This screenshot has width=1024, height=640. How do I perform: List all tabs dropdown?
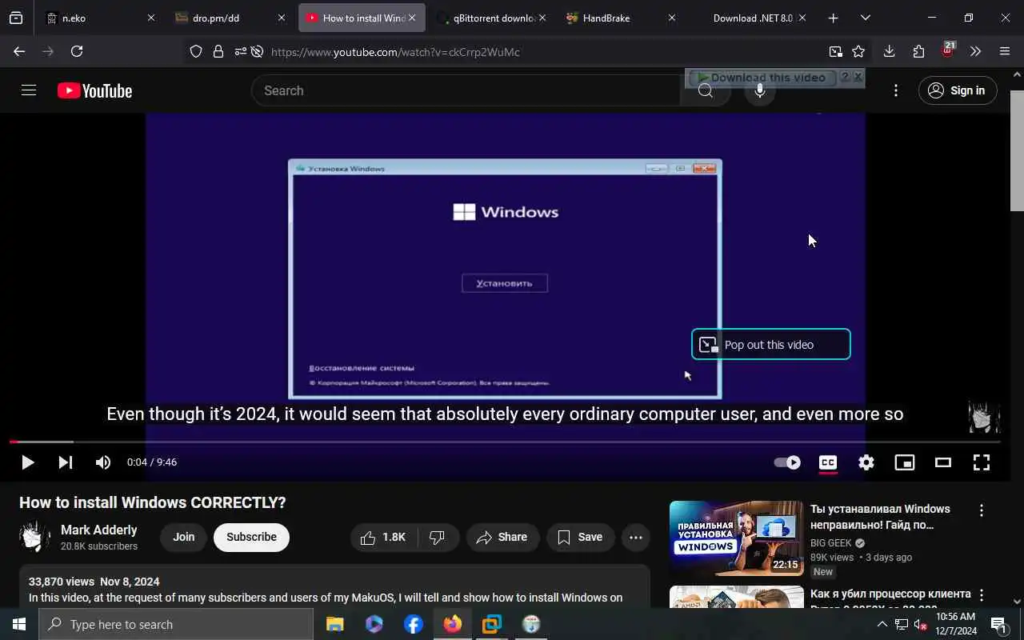[865, 18]
